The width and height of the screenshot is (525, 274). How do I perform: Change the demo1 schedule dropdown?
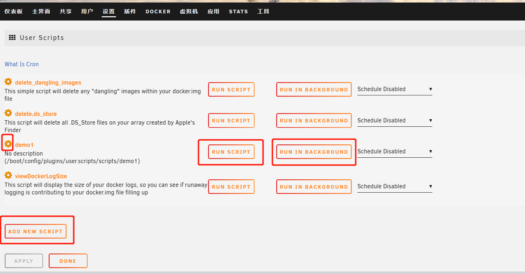click(x=394, y=152)
